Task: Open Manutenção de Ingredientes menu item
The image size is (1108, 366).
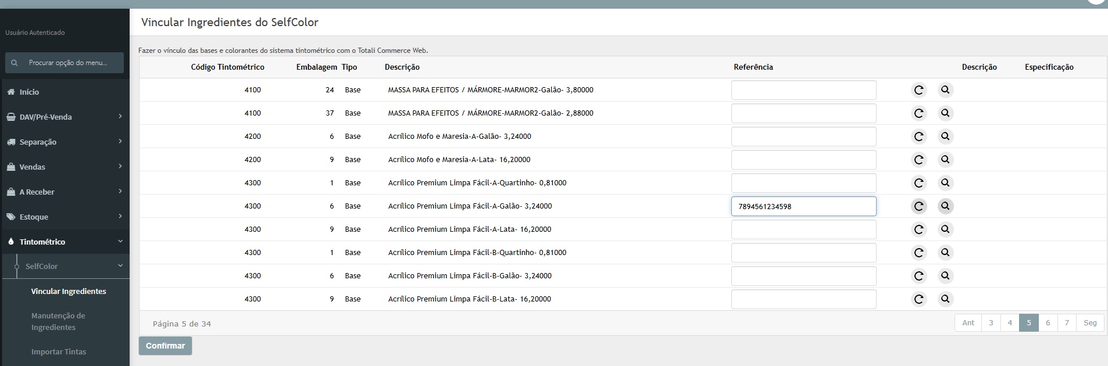Action: (58, 321)
